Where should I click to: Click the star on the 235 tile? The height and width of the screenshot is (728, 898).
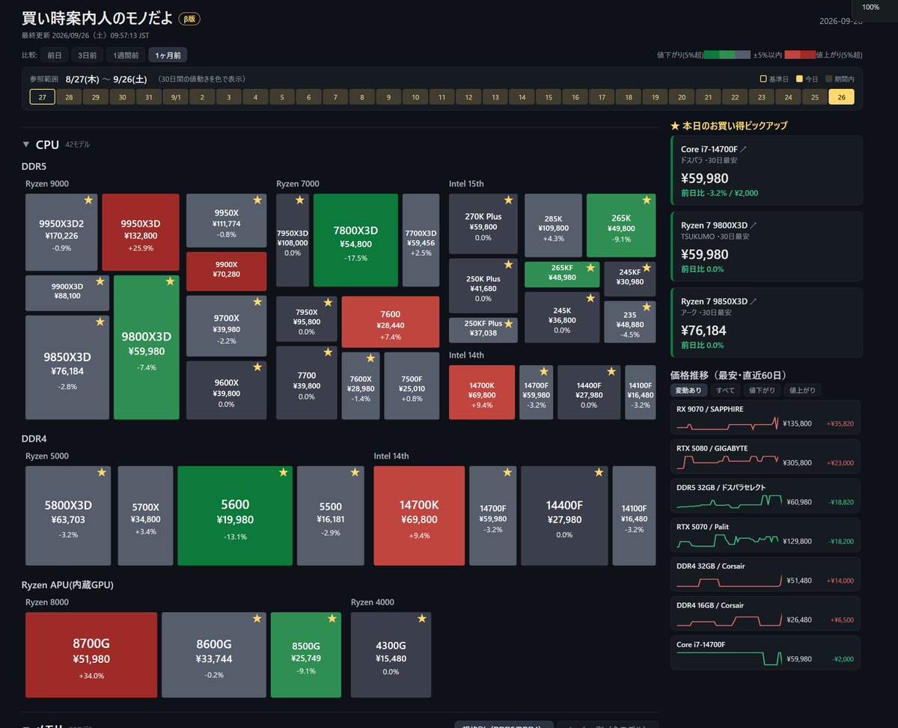pyautogui.click(x=647, y=308)
